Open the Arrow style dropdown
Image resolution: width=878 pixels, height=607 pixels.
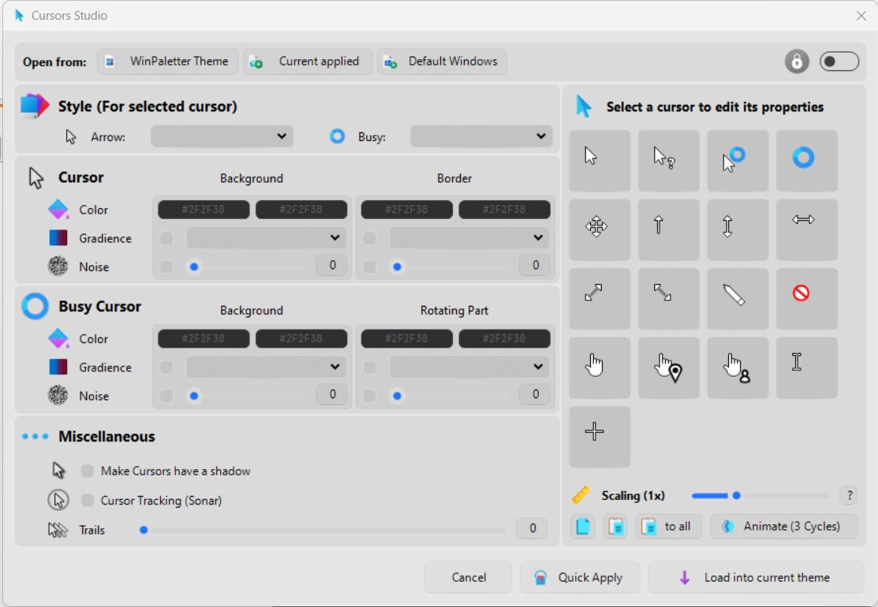click(x=222, y=136)
